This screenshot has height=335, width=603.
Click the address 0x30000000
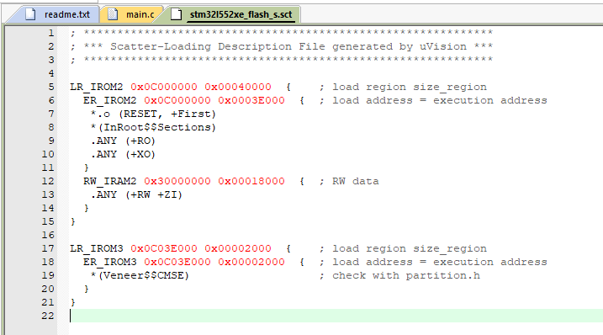tap(177, 181)
